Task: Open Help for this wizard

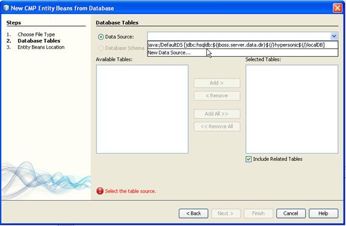Action: click(x=324, y=213)
